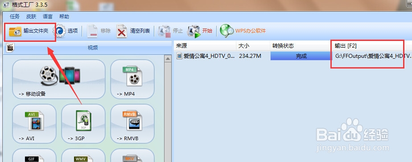Click the format list scroll-up arrow
412x162 pixels.
(x=168, y=59)
